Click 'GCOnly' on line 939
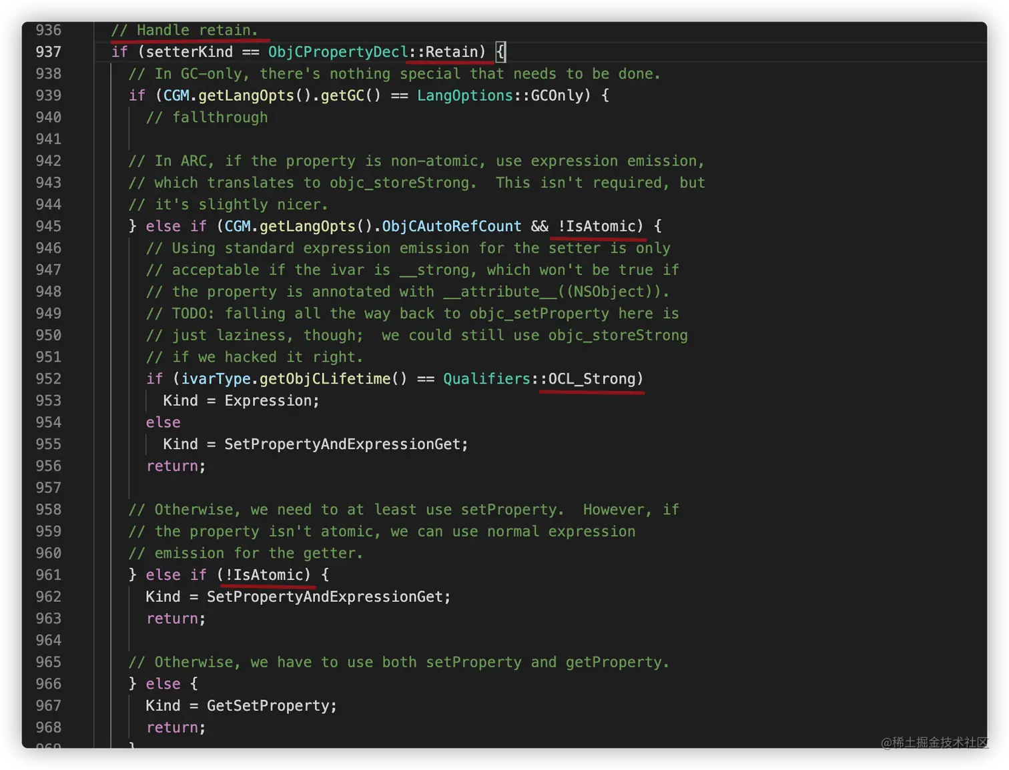The width and height of the screenshot is (1009, 770). pos(557,95)
